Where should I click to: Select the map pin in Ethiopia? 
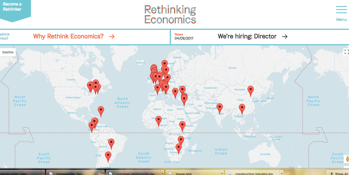[182, 127]
